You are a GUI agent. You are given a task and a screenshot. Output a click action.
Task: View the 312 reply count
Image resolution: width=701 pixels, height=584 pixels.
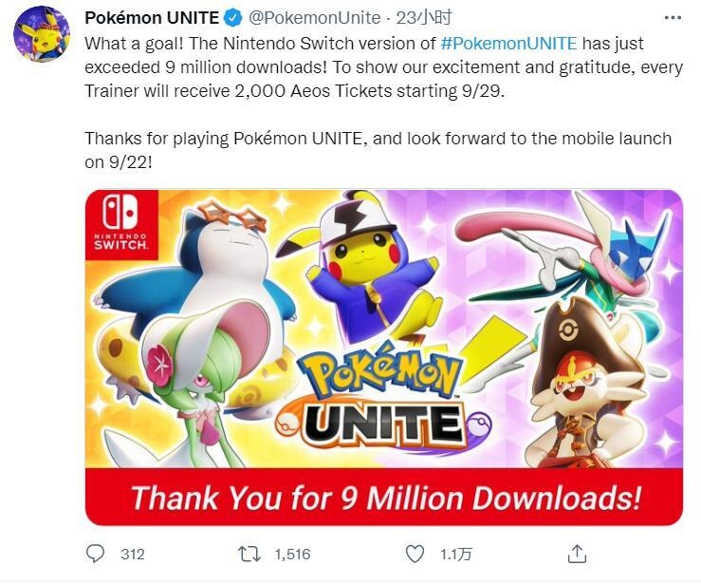(x=132, y=554)
